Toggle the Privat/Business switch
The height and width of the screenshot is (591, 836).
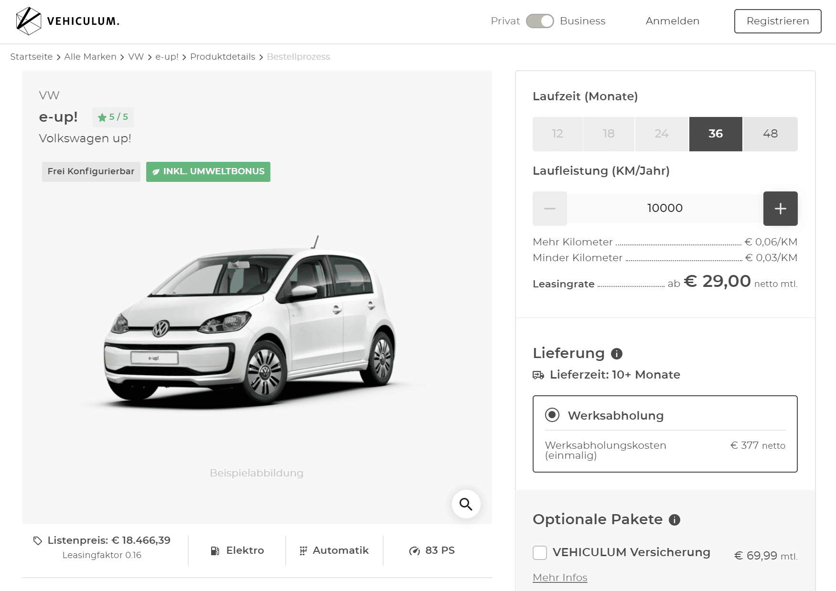540,21
